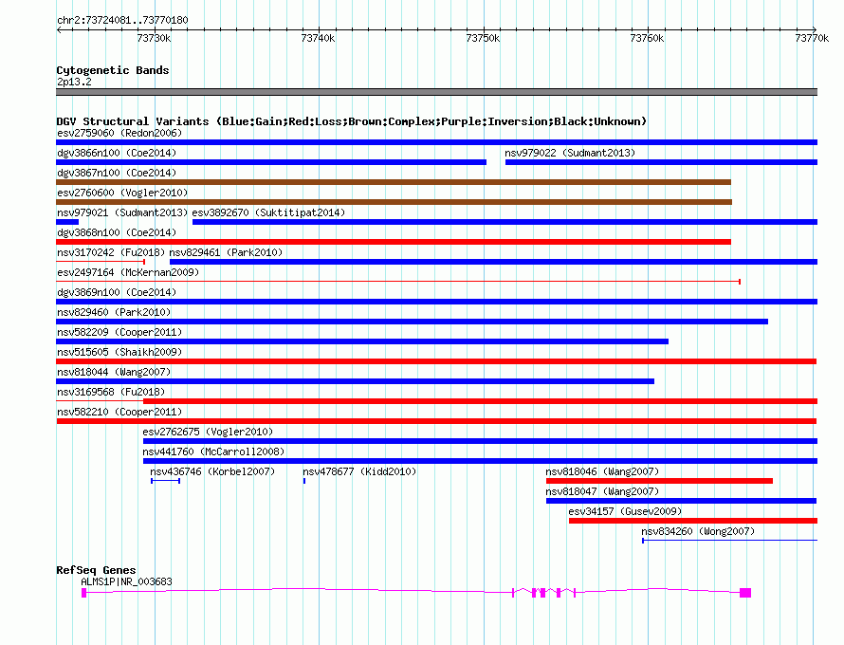844x645 pixels.
Task: Click the dgv3867n100 (Coe2014) brown complex bar
Action: [x=394, y=182]
